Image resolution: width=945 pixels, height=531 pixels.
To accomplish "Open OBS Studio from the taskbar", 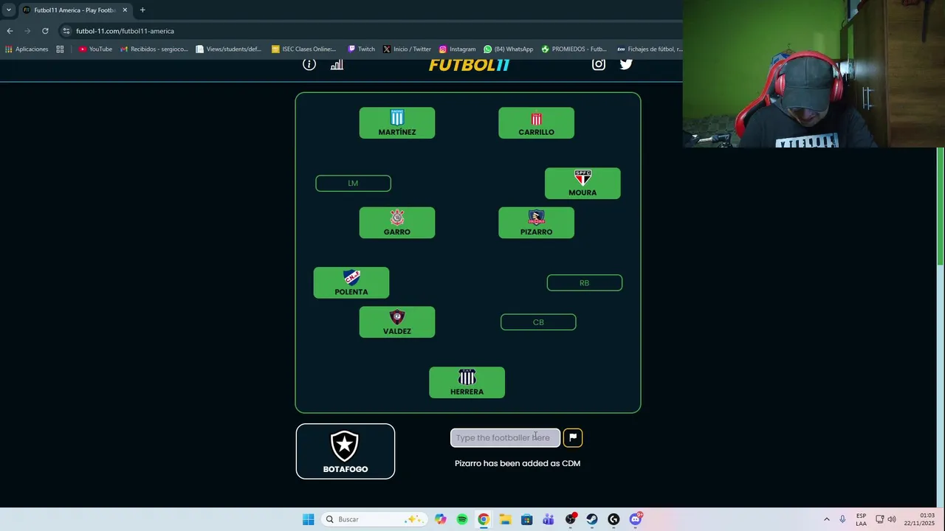I will tap(571, 519).
